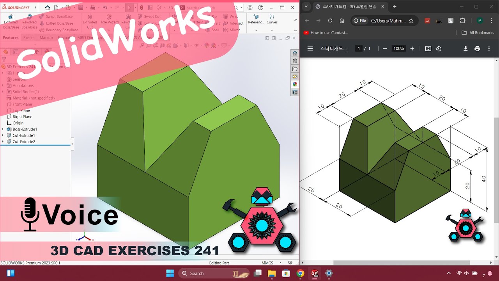Click the SolidWorks user login icon
Screen dimensions: 499x281
coord(250,7)
